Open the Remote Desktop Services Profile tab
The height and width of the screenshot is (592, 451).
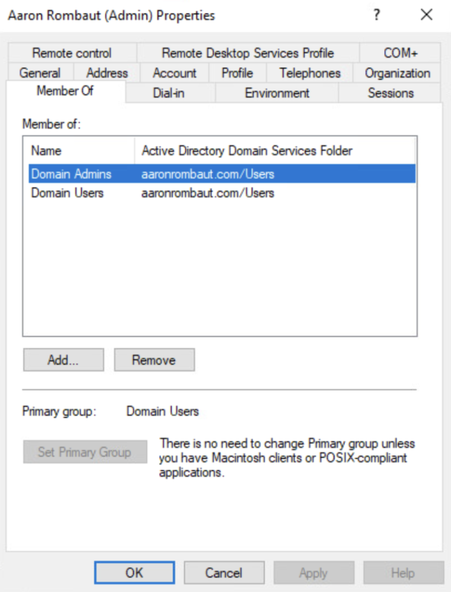tap(247, 53)
